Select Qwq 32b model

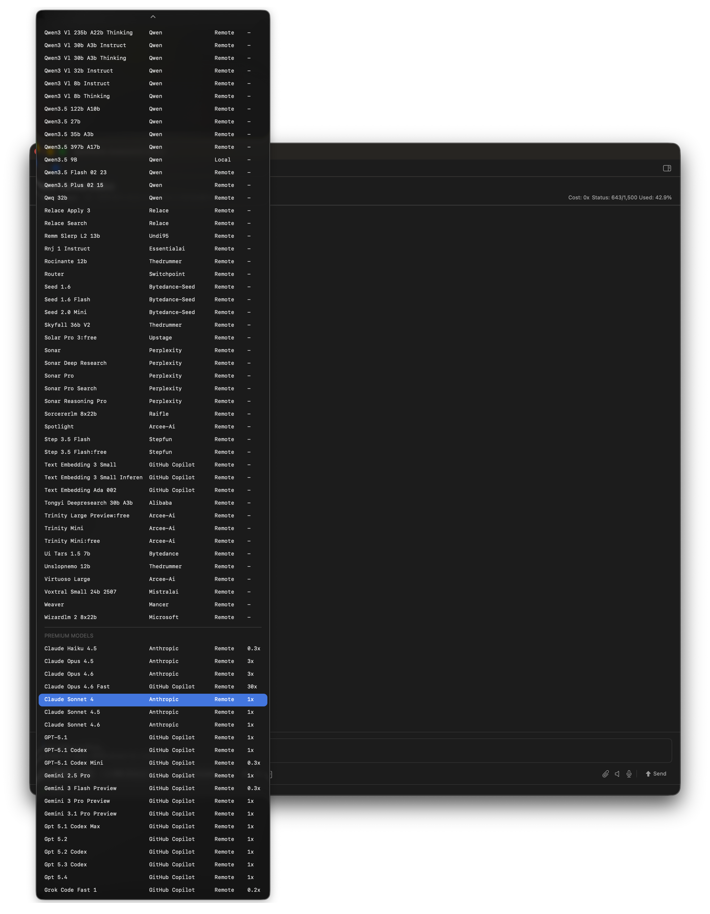(x=153, y=198)
